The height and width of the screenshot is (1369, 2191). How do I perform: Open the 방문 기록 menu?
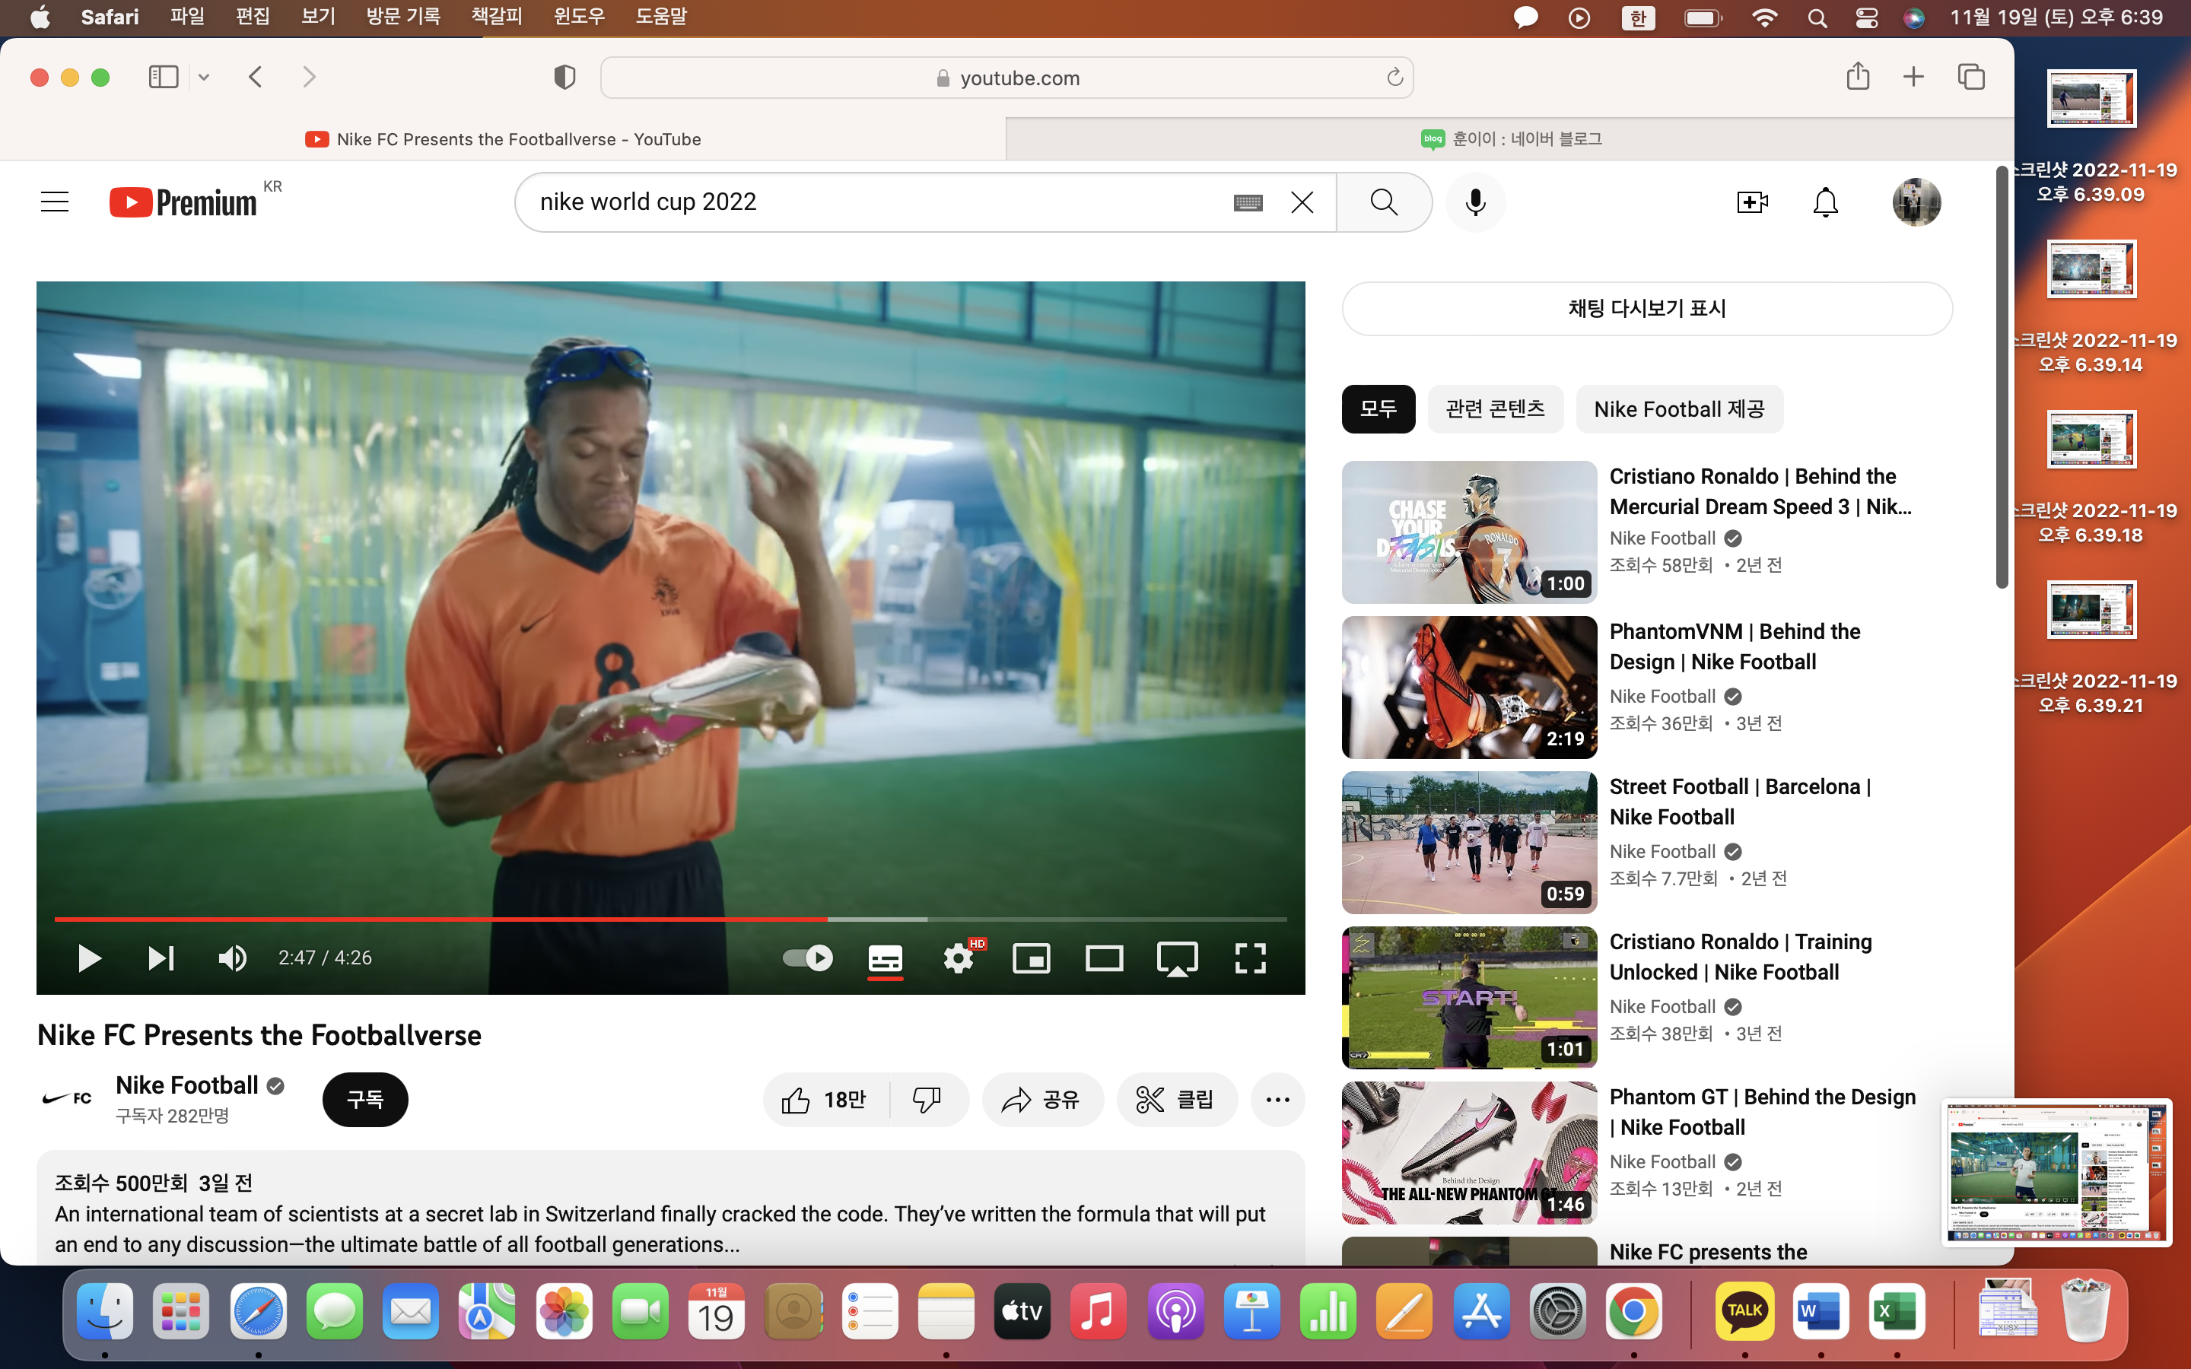[x=403, y=16]
